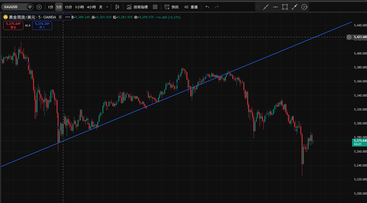
Task: Open the 快訊 alert menu
Action: tap(171, 7)
